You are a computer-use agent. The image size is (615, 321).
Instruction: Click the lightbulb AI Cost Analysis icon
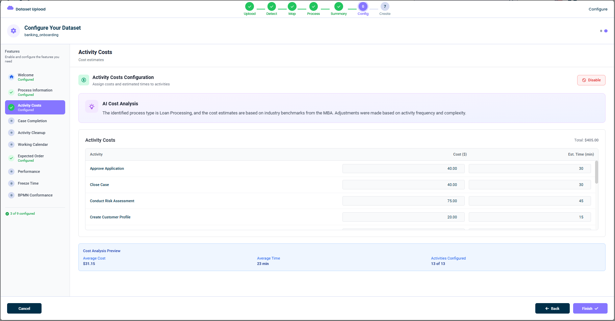coord(92,106)
